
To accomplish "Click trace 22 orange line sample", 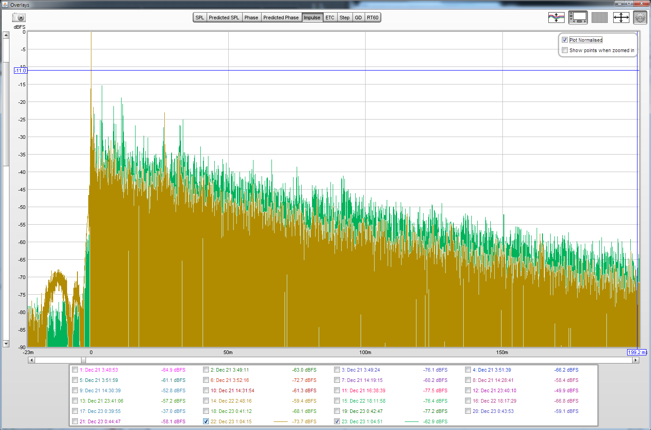I will pos(280,421).
